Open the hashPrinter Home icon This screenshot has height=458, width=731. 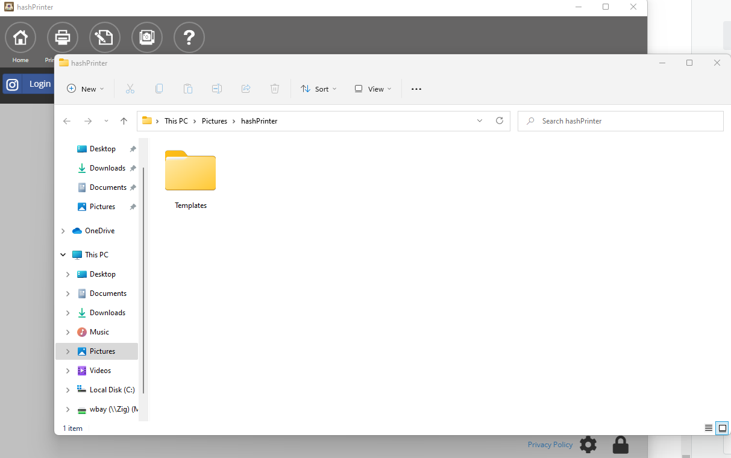pyautogui.click(x=20, y=37)
